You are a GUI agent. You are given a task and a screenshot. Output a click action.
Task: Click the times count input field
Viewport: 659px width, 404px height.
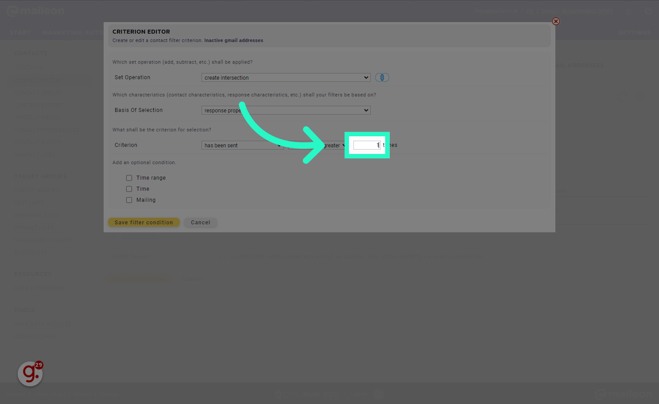point(367,145)
